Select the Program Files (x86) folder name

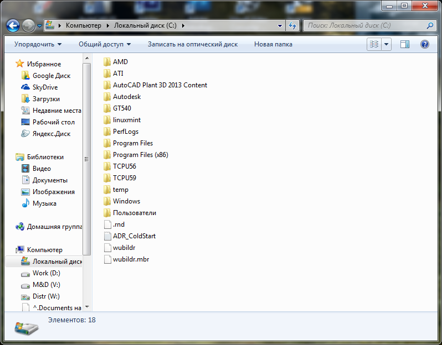140,155
